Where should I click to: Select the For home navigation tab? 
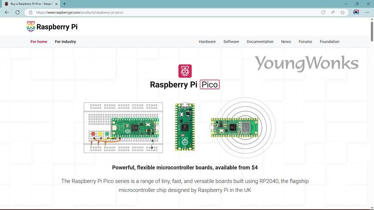39,41
